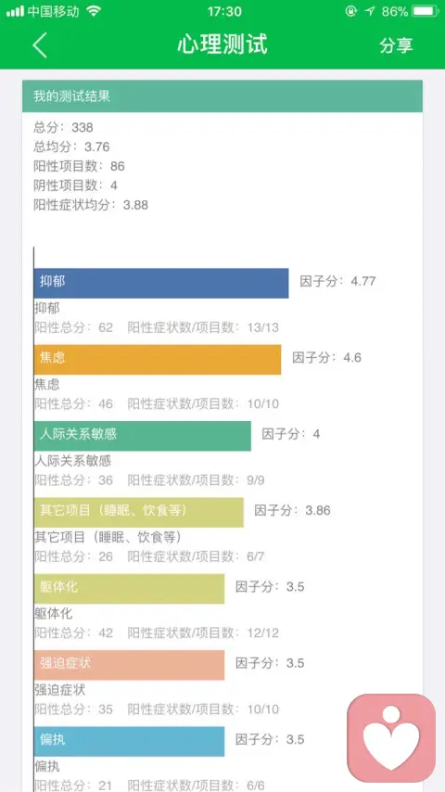The width and height of the screenshot is (445, 792).
Task: Tap the battery indicator icon
Action: click(x=426, y=11)
